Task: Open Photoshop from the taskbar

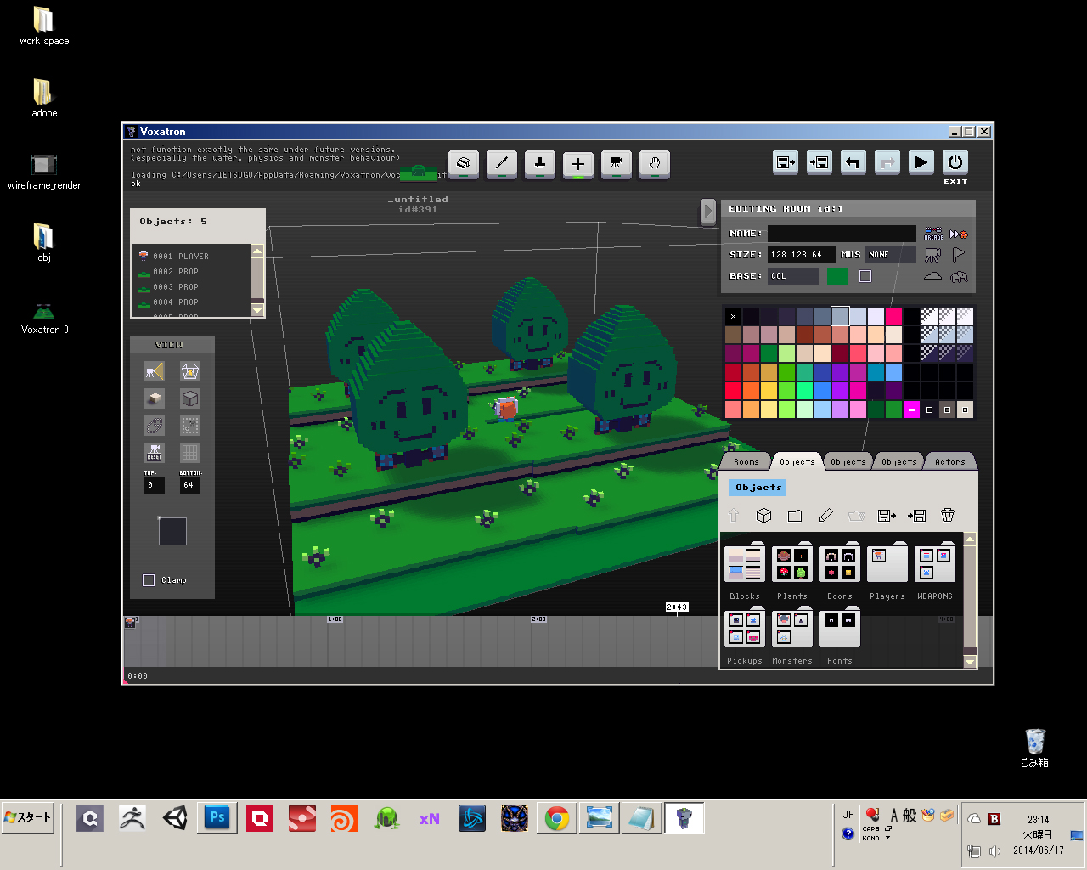Action: pos(217,818)
